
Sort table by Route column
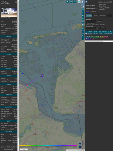click(x=95, y=32)
